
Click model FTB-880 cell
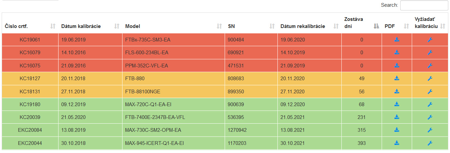174,79
